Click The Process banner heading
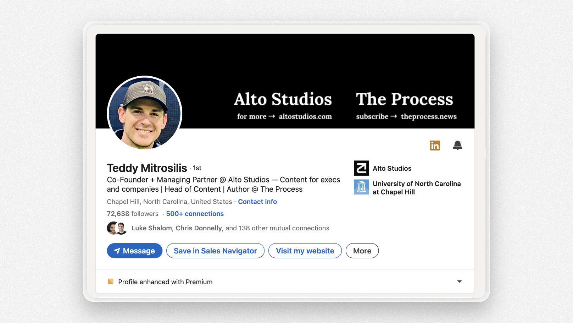Screen dimensions: 573x323 tap(405, 99)
